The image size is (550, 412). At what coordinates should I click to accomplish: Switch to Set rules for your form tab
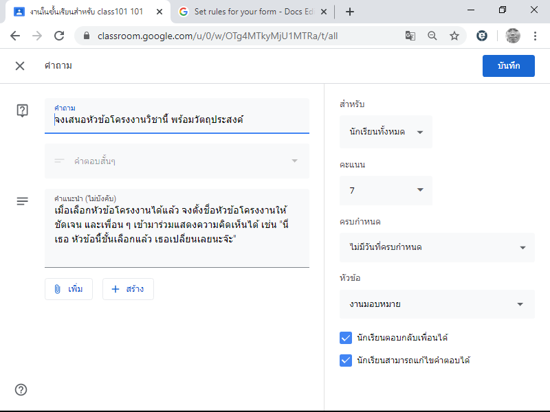pyautogui.click(x=252, y=12)
